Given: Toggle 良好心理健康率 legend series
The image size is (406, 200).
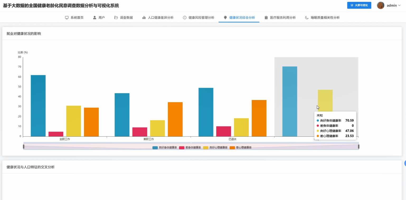Looking at the screenshot, I should 215,148.
